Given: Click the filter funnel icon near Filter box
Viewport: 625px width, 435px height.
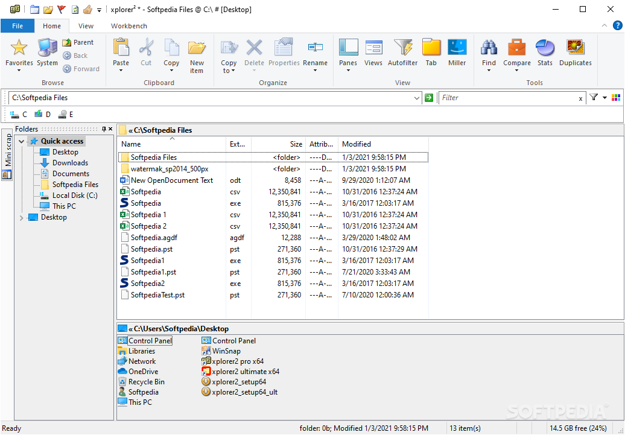Looking at the screenshot, I should tap(594, 97).
